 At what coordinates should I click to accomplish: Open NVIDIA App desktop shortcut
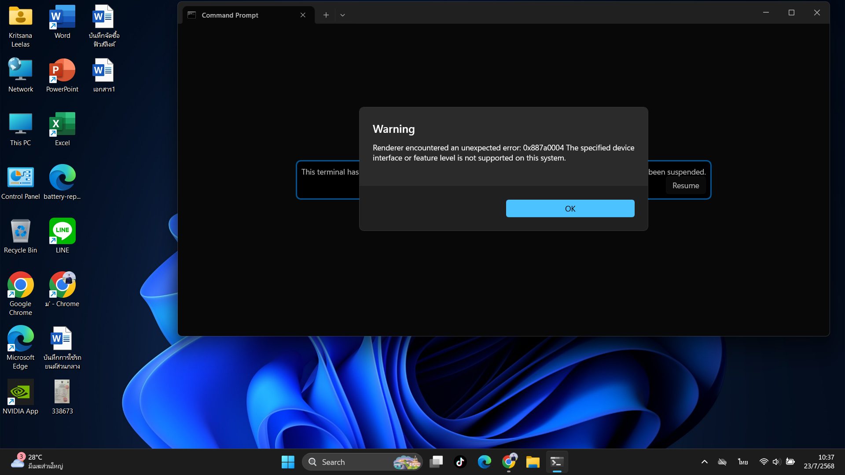click(20, 398)
